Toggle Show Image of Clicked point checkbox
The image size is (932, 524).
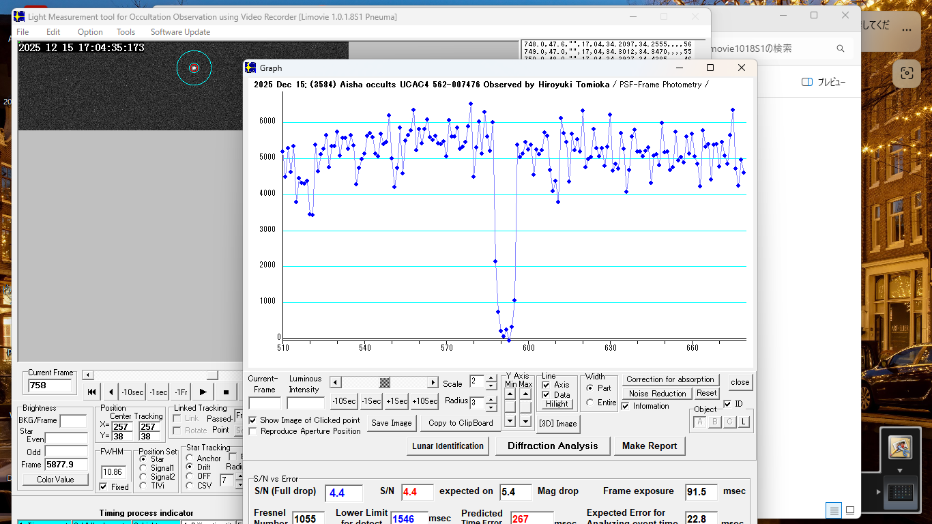(253, 420)
